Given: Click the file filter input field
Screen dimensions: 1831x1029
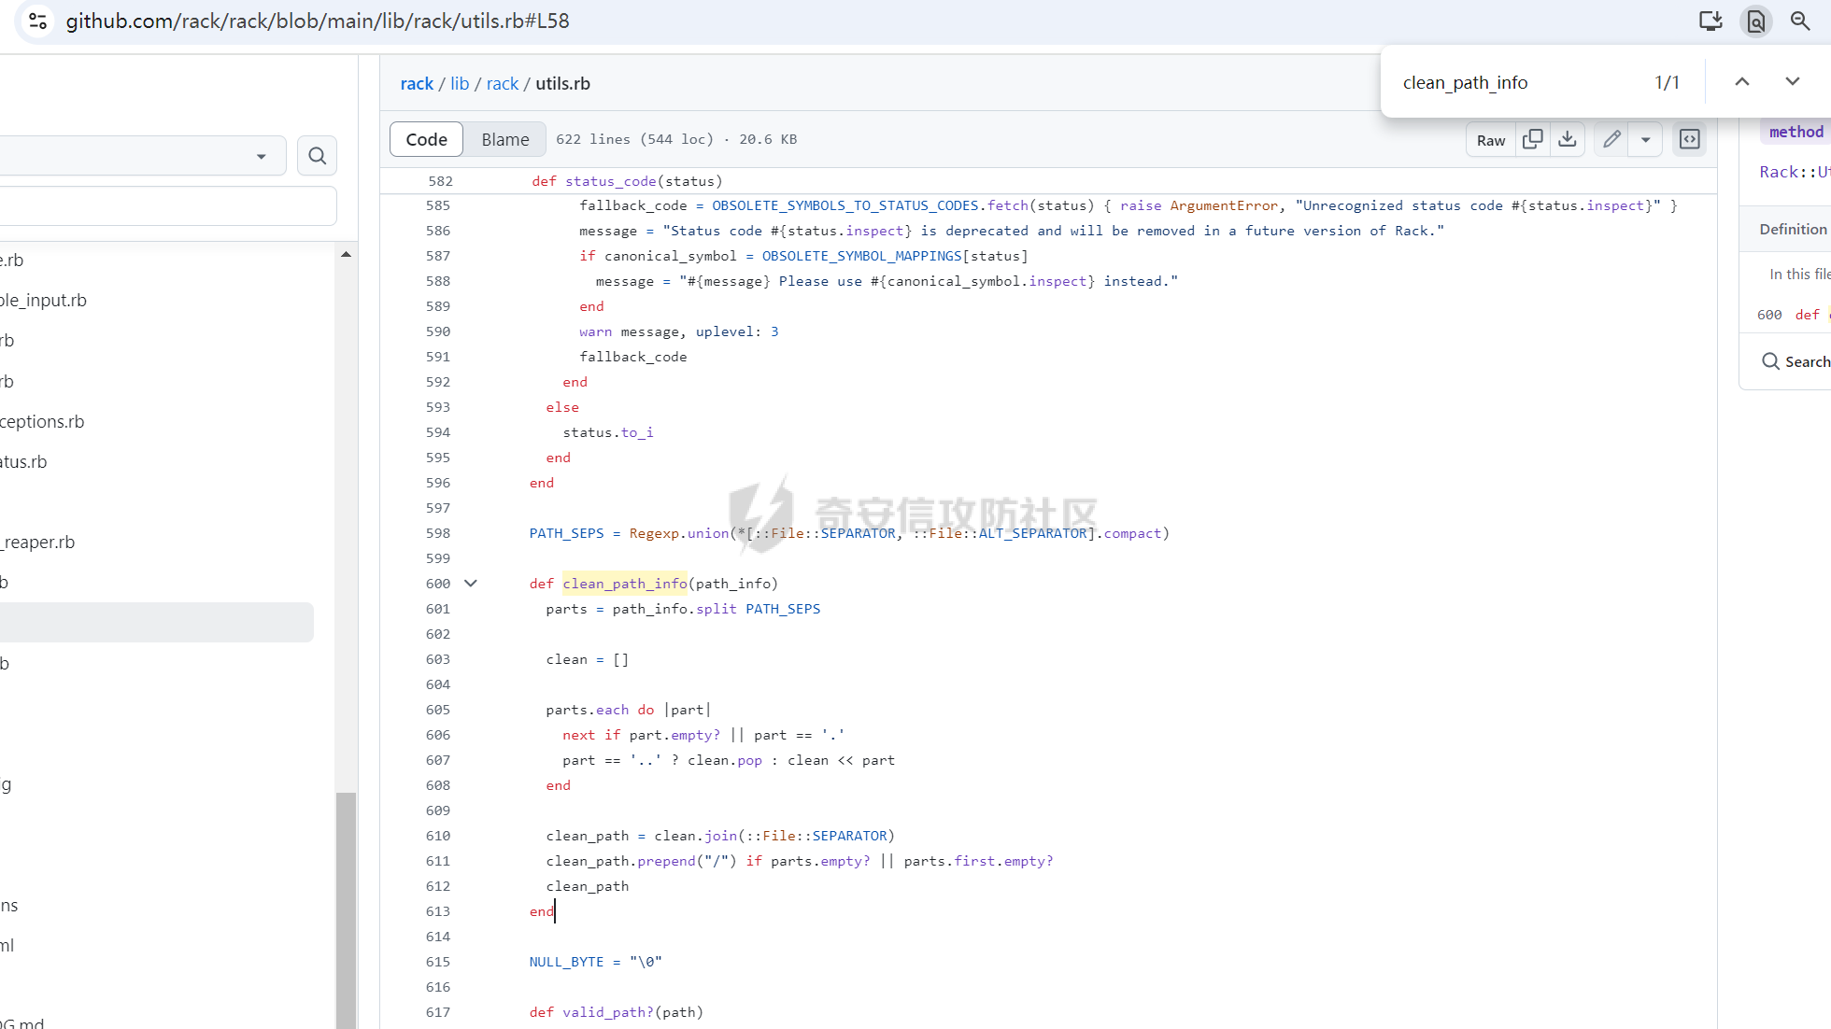Looking at the screenshot, I should pos(168,205).
